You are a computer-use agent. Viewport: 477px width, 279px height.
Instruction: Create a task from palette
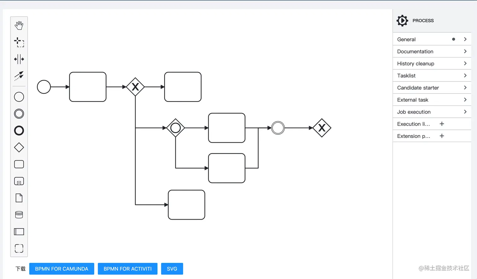(19, 164)
